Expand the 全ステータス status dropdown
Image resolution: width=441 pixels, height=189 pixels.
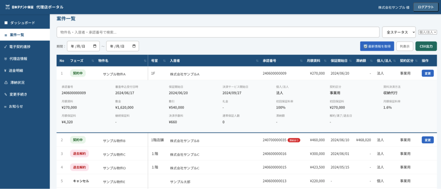tap(399, 32)
